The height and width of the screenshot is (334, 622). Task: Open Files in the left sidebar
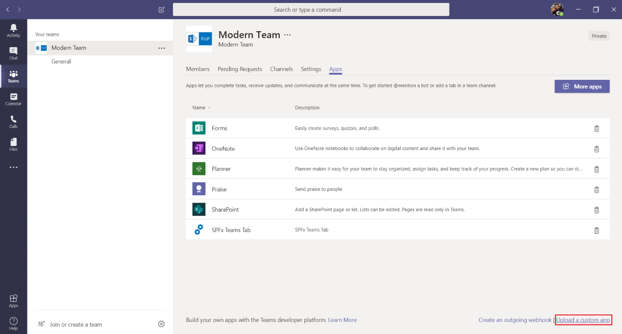click(x=13, y=144)
